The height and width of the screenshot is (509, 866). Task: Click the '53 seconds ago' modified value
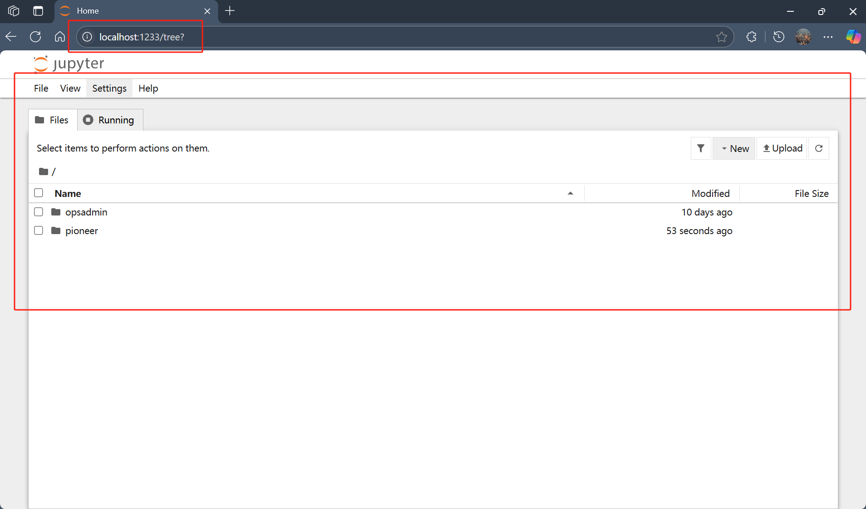click(x=699, y=230)
